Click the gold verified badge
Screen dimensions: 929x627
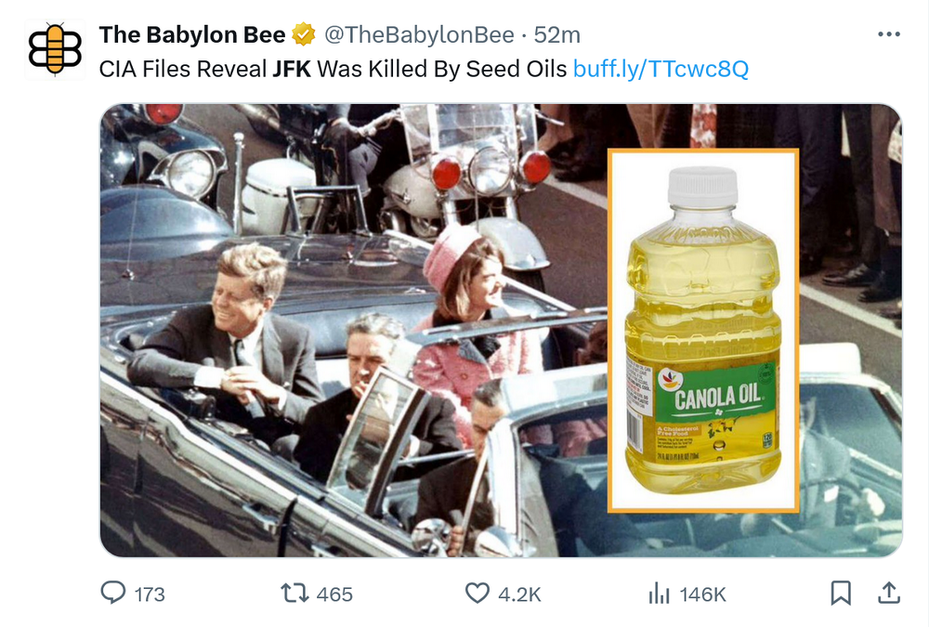[x=303, y=35]
